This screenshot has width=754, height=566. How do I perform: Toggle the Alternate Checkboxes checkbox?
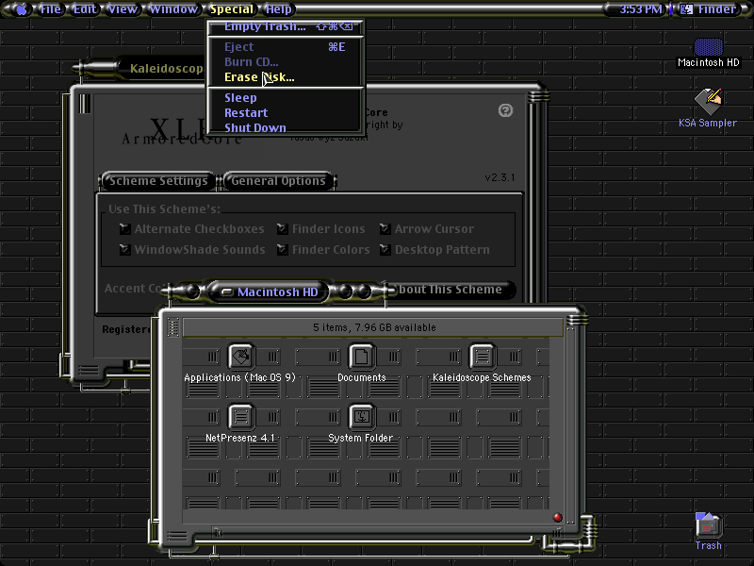(125, 229)
